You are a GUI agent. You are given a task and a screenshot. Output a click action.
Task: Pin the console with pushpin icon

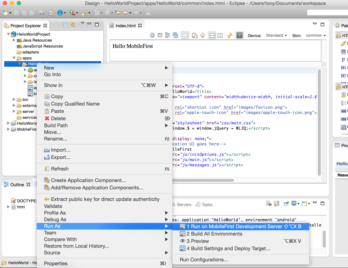tap(286, 203)
